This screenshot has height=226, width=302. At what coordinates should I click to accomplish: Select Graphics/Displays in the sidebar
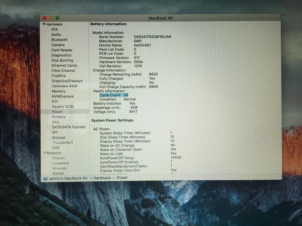click(x=67, y=81)
